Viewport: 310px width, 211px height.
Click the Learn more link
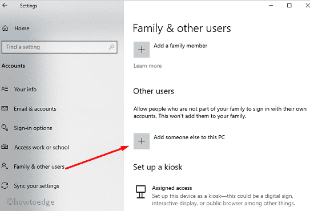pyautogui.click(x=148, y=66)
